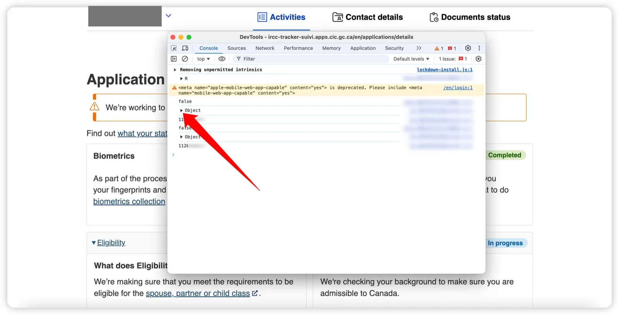
Task: Show console sidebar panel icon
Action: [174, 59]
